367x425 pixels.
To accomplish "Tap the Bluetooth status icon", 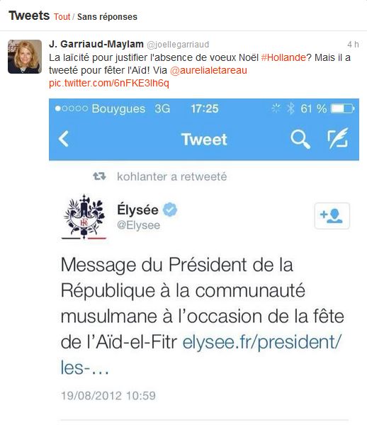I will (x=290, y=108).
